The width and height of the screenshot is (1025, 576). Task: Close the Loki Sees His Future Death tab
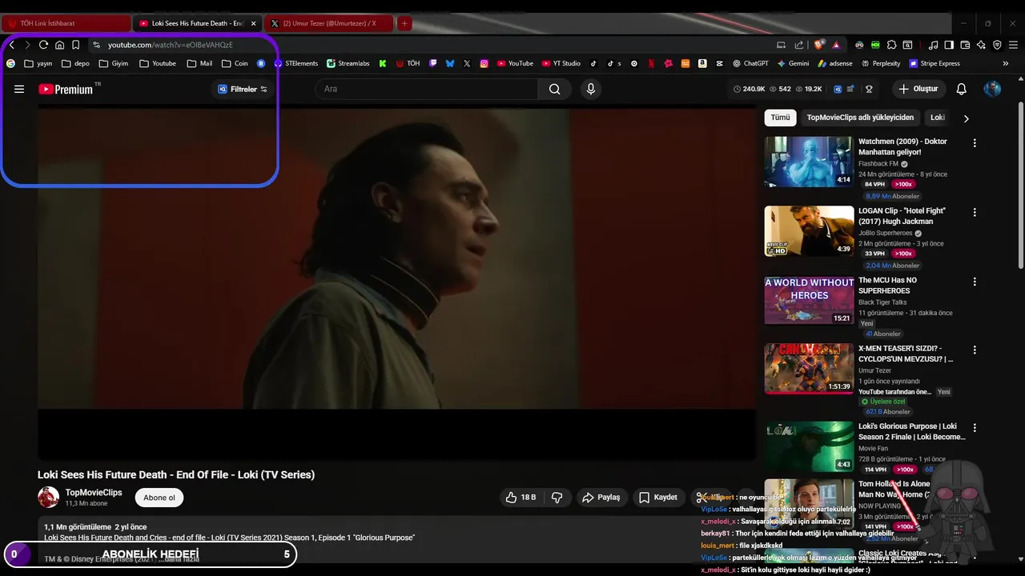click(253, 23)
